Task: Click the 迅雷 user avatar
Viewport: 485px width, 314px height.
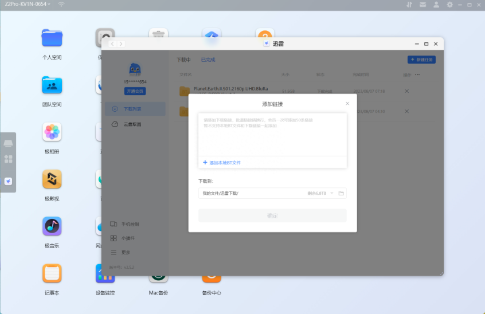Action: 135,69
